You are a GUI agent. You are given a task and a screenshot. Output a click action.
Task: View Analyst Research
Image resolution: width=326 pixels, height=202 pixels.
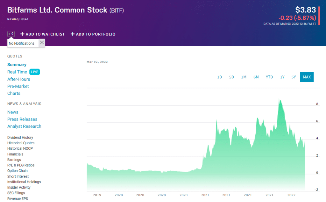[x=24, y=126]
